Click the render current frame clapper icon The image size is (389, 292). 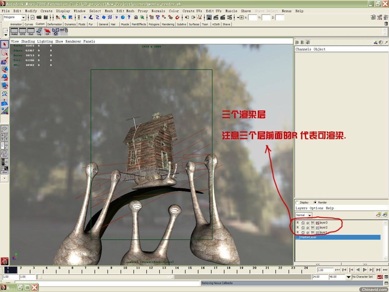tap(216, 17)
